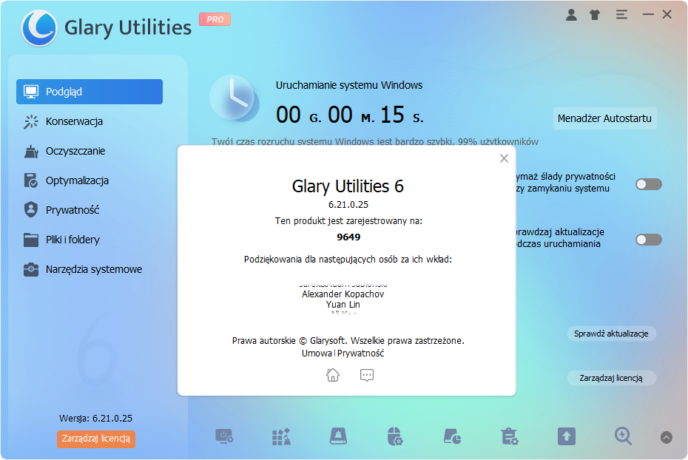Toggle erase privacy traces on shutdown

[649, 184]
